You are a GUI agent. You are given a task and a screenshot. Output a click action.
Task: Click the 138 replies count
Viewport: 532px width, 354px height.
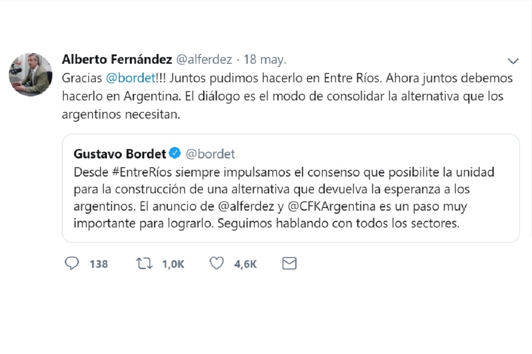[98, 264]
